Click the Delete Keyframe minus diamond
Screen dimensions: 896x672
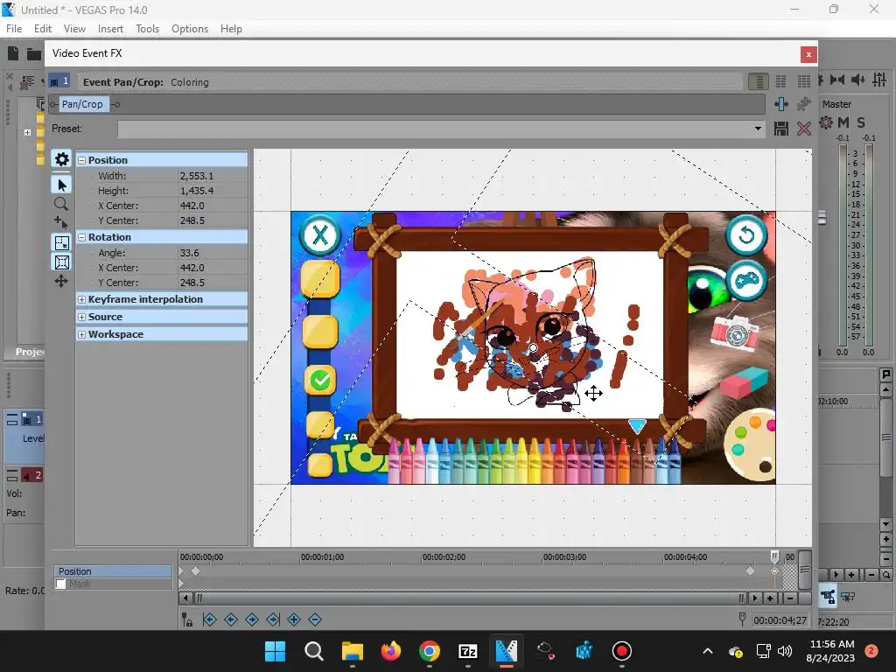(x=315, y=619)
